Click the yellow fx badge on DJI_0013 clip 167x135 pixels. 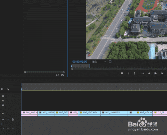[156, 112]
